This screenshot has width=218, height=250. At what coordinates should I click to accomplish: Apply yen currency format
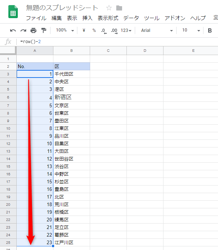(84, 30)
